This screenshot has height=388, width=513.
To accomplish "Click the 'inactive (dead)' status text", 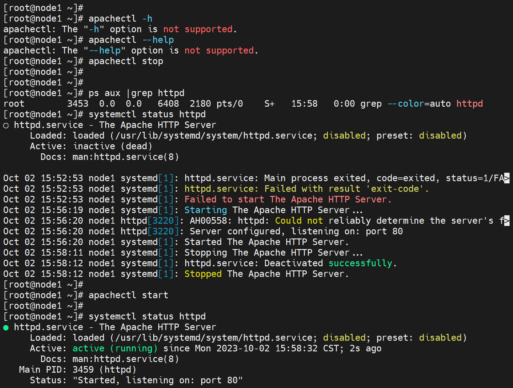I will [113, 146].
